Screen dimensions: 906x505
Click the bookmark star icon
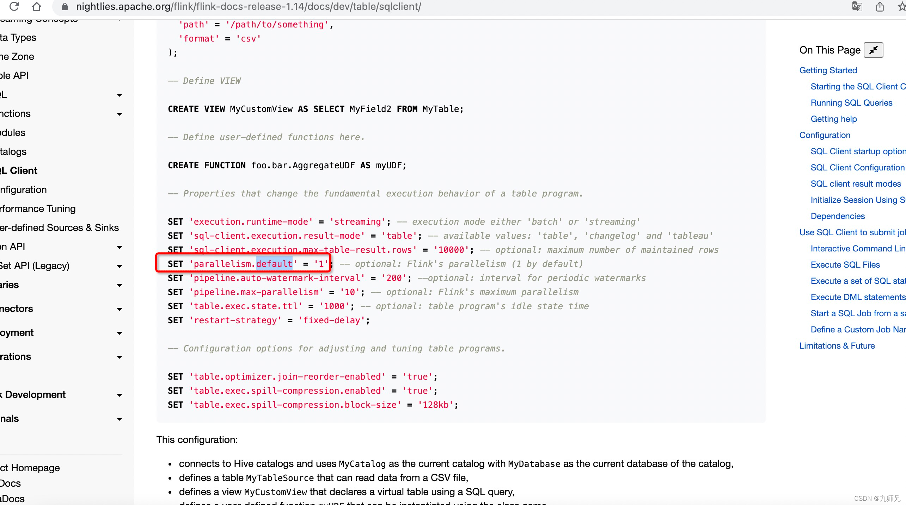[x=901, y=7]
